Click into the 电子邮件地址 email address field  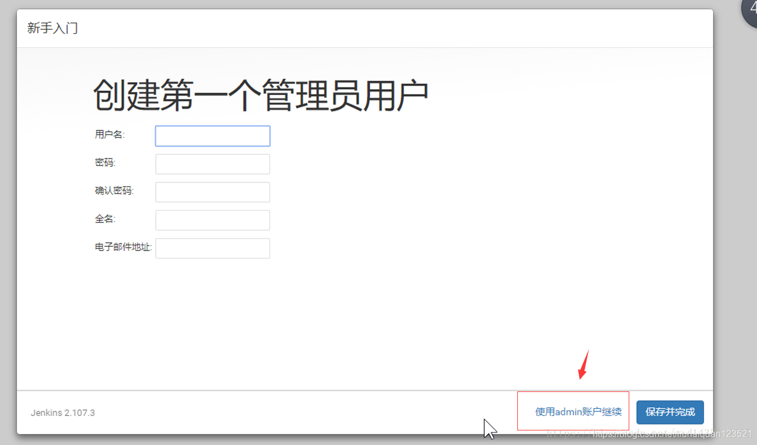pos(212,248)
